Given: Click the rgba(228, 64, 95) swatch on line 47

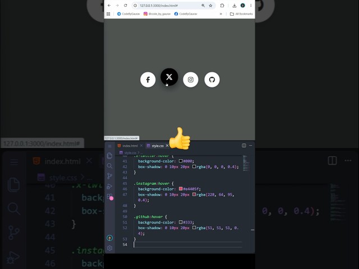Looking at the screenshot, I should click(194, 194).
